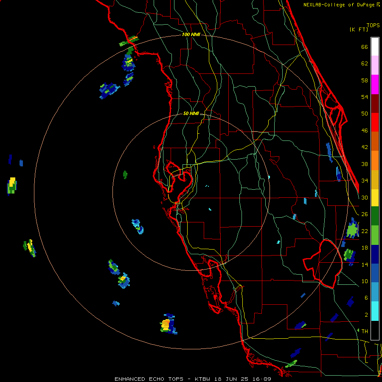Click the 50 legend value
Screen dimensions: 382x382
(365, 113)
